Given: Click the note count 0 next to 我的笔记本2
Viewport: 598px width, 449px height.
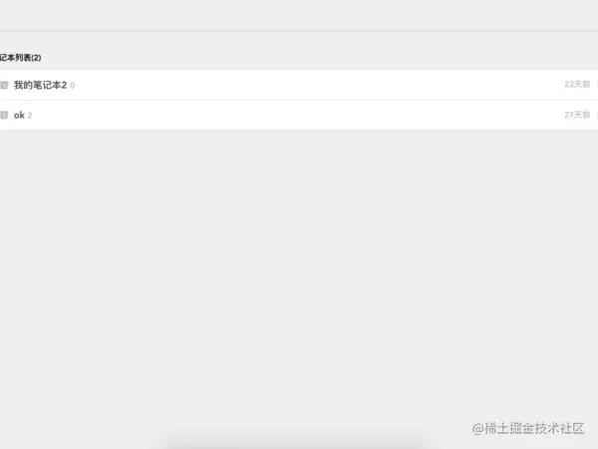Looking at the screenshot, I should click(x=72, y=86).
